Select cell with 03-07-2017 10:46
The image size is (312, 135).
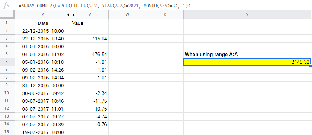tap(43, 101)
